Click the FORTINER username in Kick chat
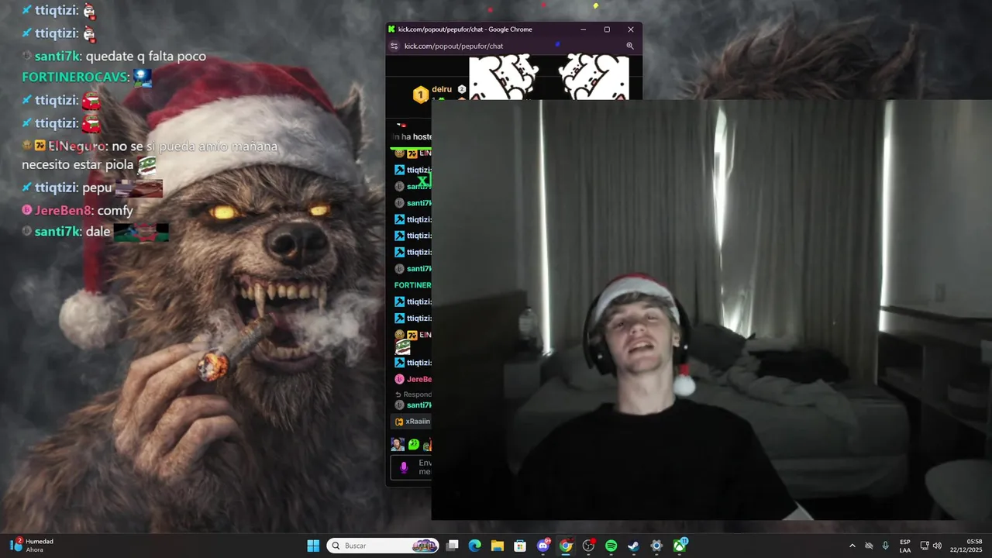This screenshot has width=992, height=558. pyautogui.click(x=412, y=285)
